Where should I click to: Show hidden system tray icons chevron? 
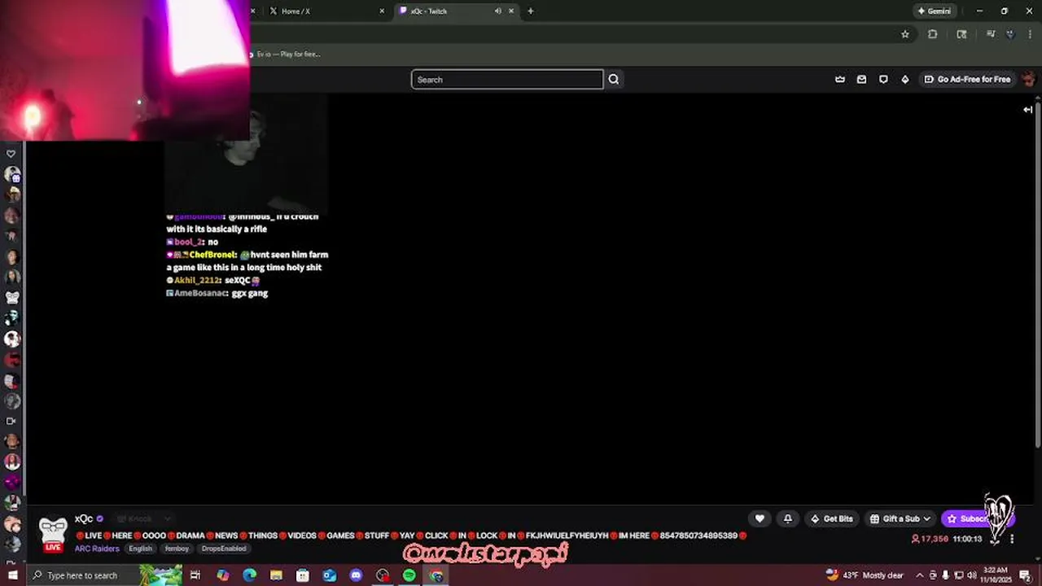[x=920, y=575]
